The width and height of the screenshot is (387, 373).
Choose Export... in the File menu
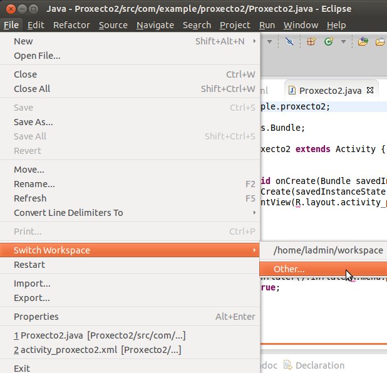pos(130,298)
